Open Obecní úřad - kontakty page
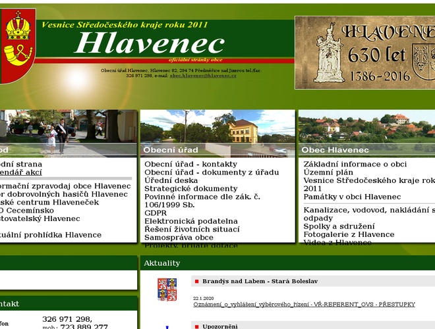 (190, 164)
